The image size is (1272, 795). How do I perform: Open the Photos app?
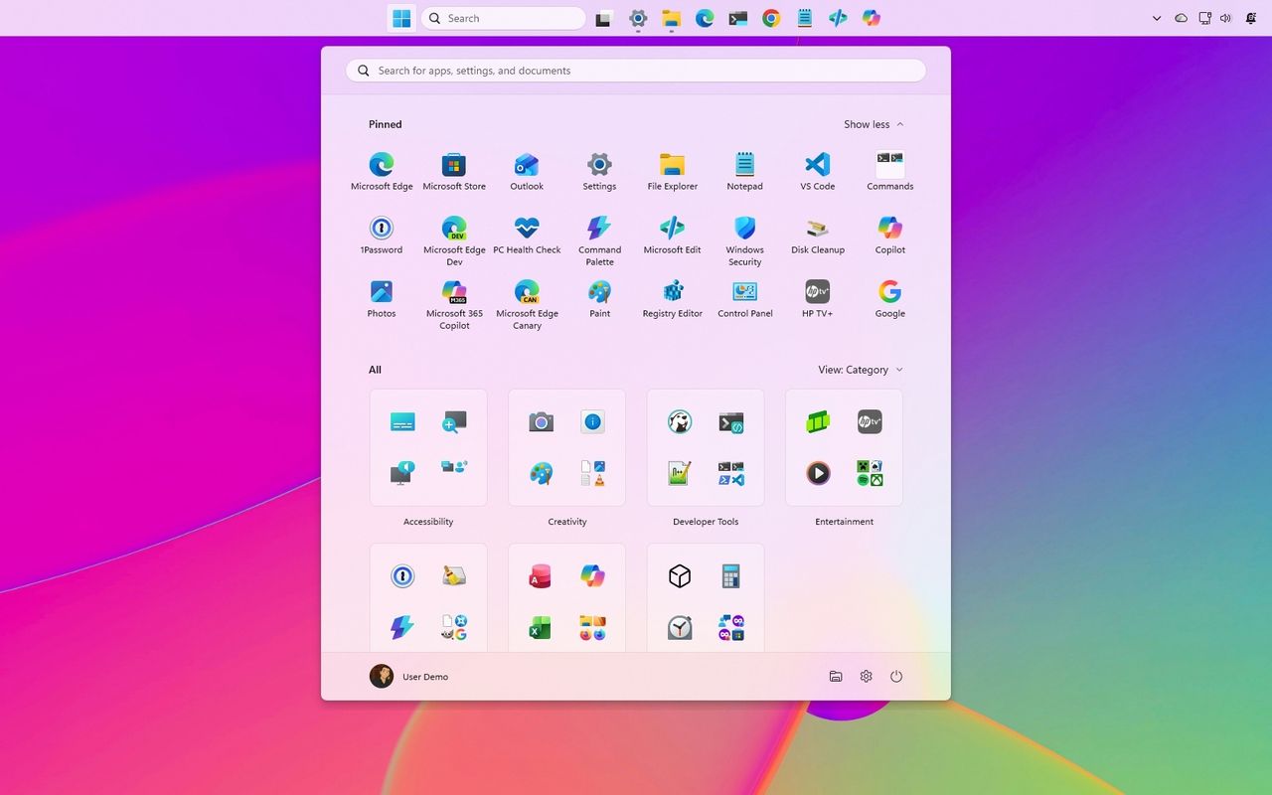(x=382, y=298)
